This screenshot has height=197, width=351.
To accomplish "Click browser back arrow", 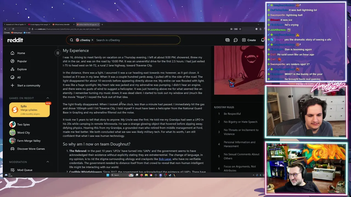I will pos(5,29).
